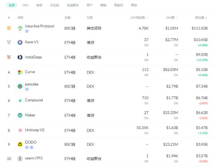216x166 pixels.
Task: Click the $6.76B value for Compound
Action: [x=202, y=98]
